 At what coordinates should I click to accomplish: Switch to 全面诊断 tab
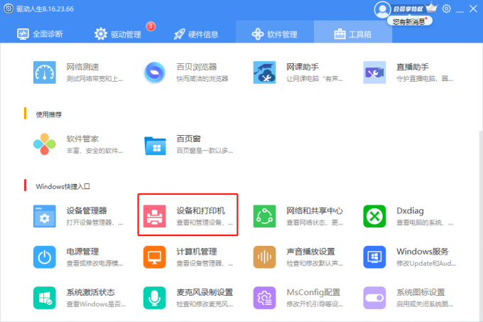click(x=40, y=34)
